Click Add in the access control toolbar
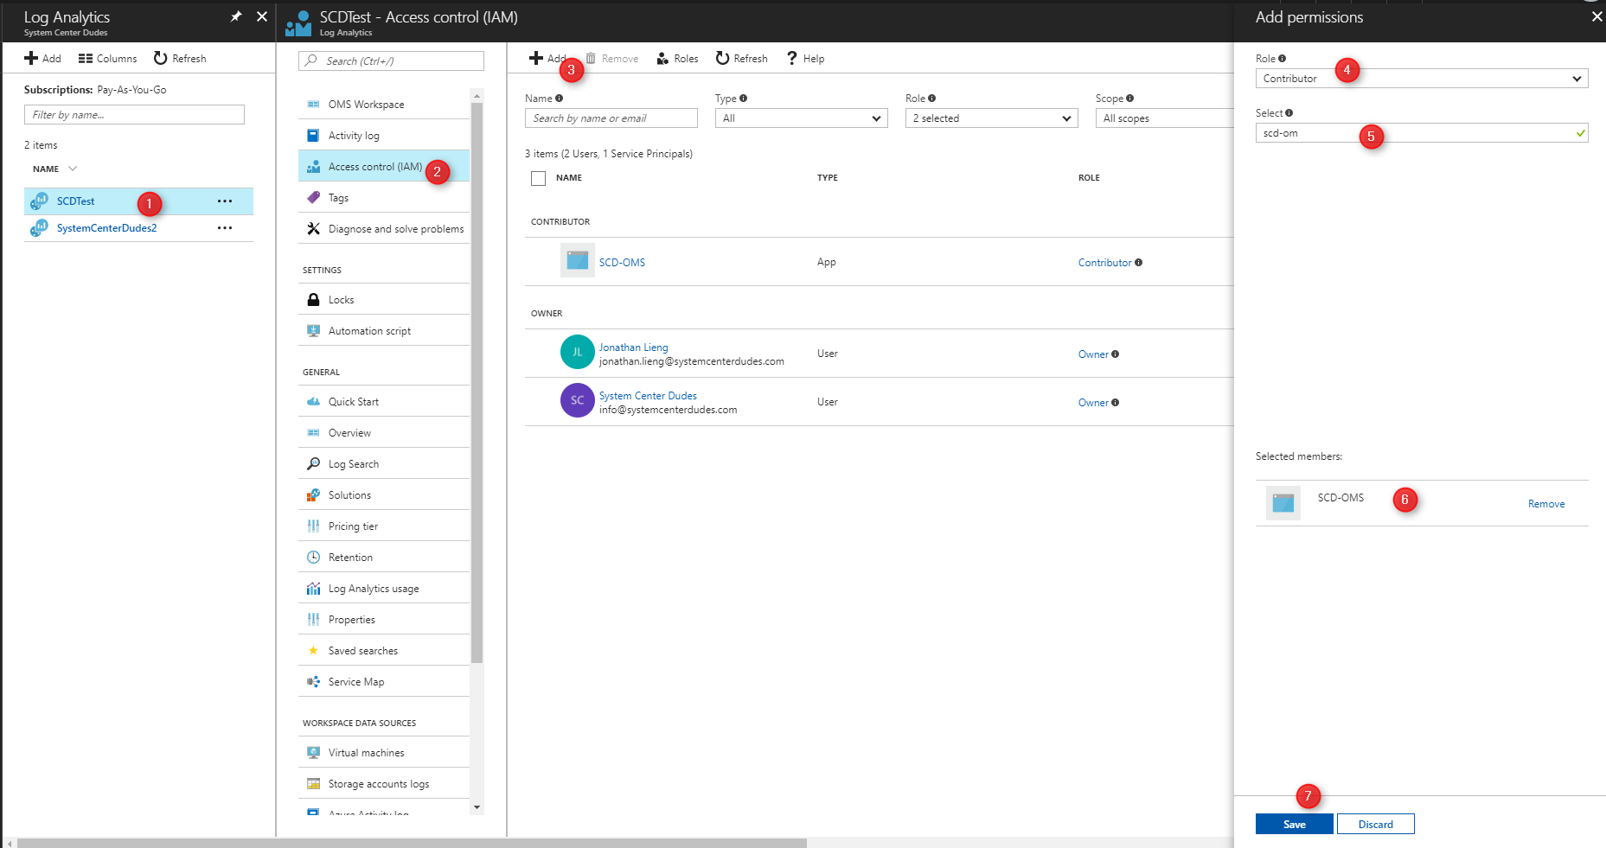This screenshot has height=848, width=1606. point(547,58)
